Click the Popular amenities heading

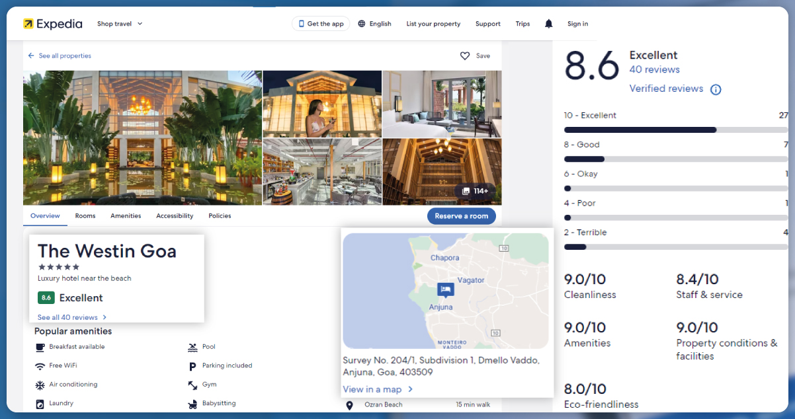pyautogui.click(x=73, y=331)
